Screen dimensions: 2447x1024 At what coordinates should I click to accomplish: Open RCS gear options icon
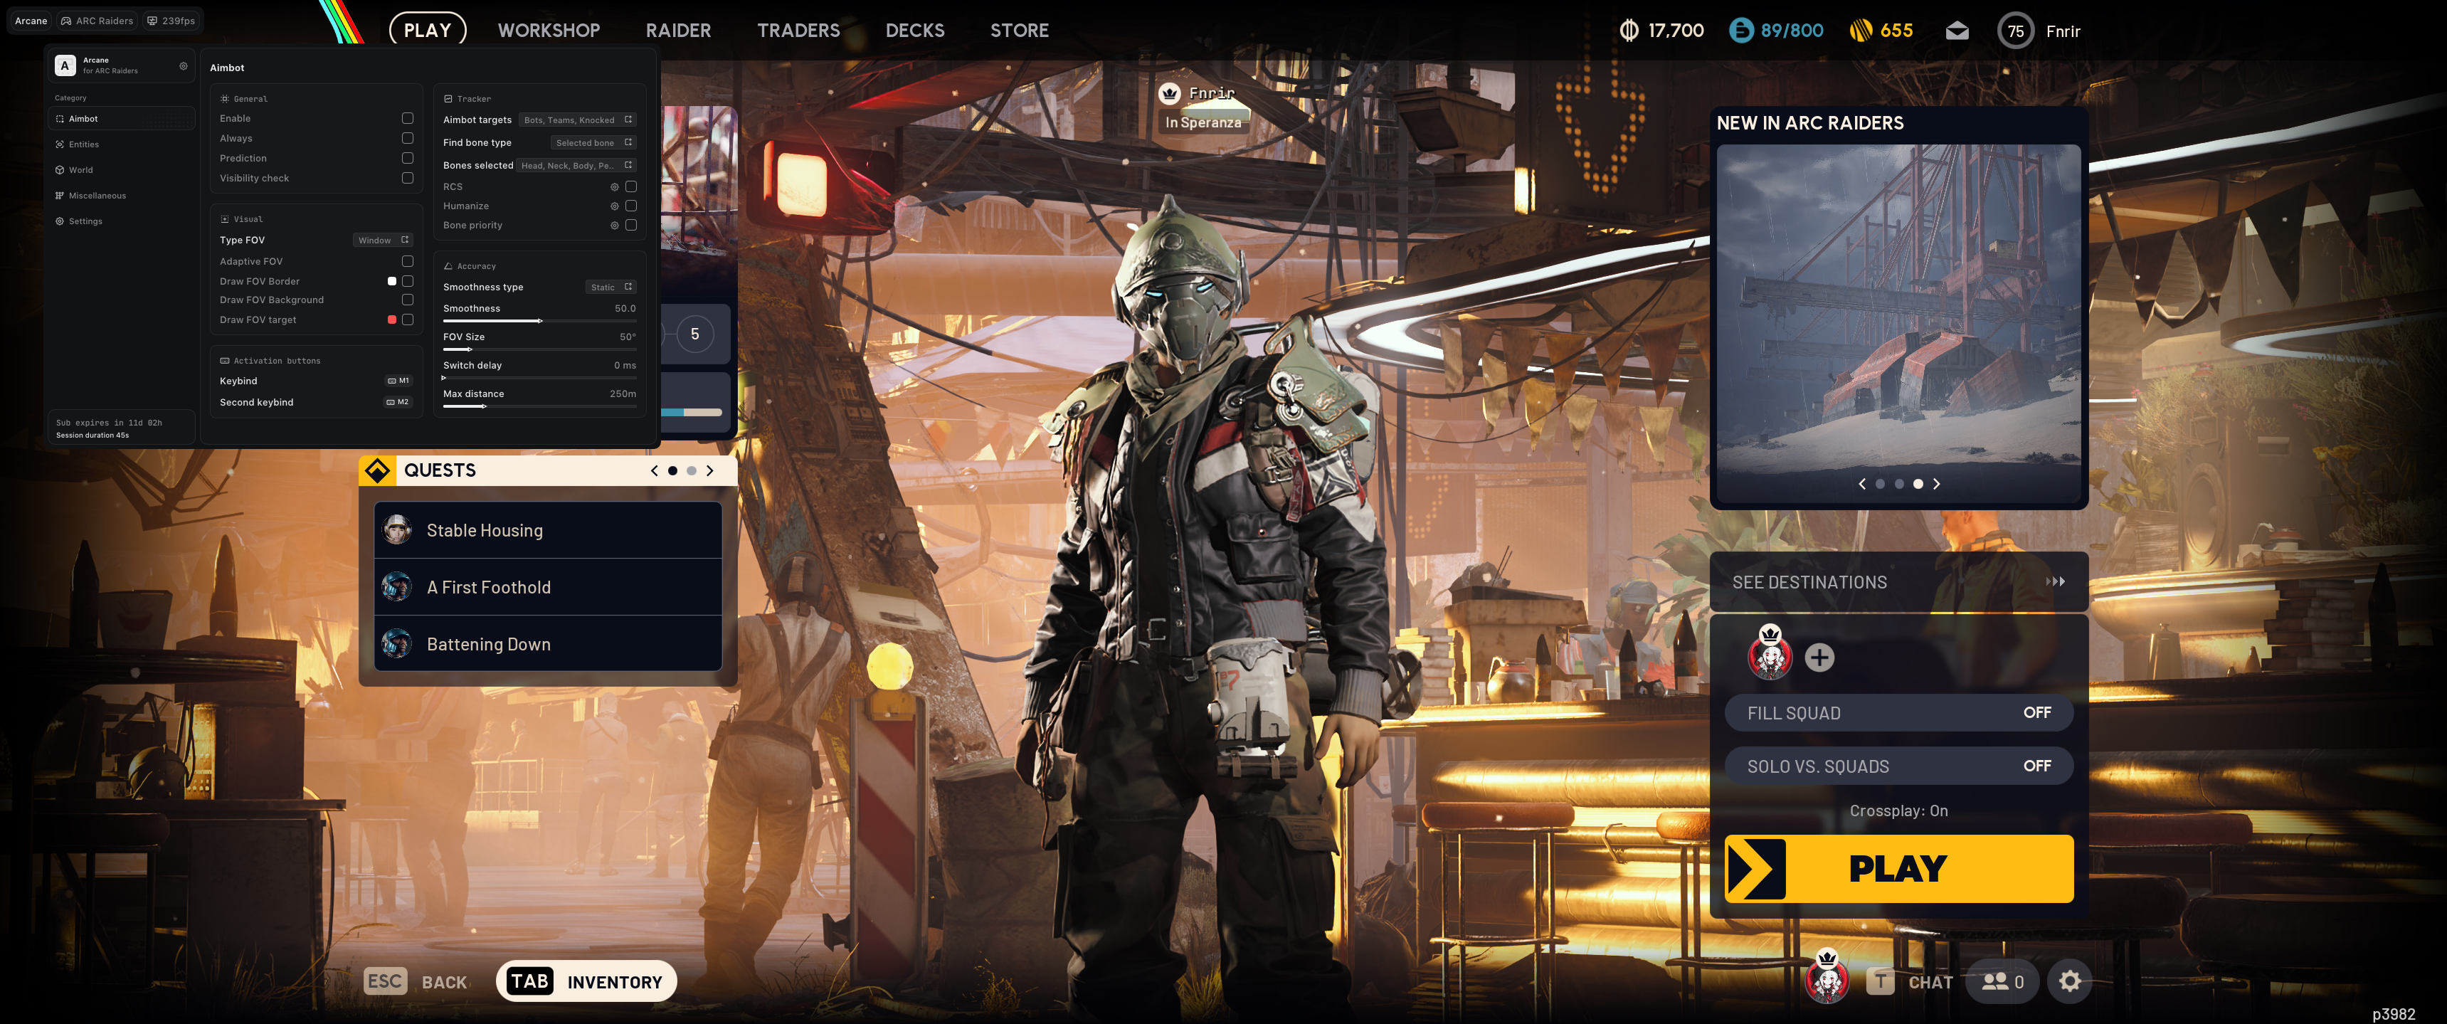point(615,187)
